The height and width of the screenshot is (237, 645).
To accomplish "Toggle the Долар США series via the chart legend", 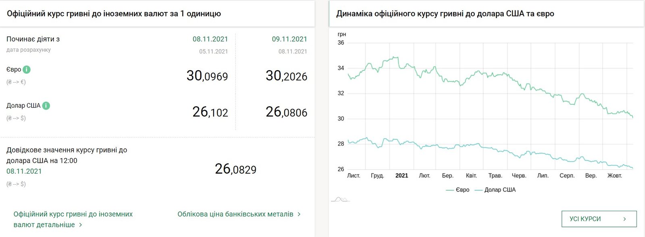I will pos(501,189).
